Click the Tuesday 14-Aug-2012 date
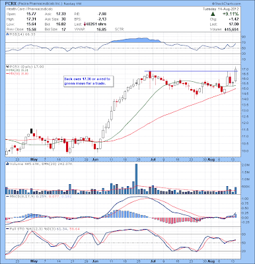Image resolution: width=255 pixels, height=264 pixels. tap(221, 9)
